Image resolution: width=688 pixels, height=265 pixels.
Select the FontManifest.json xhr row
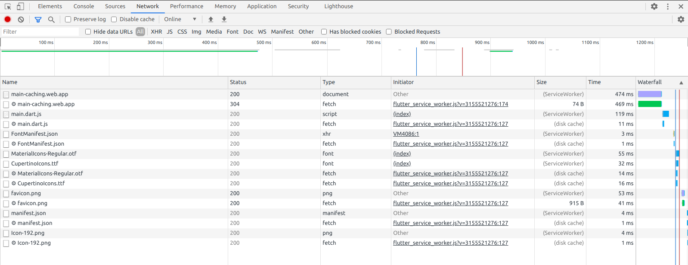point(344,134)
